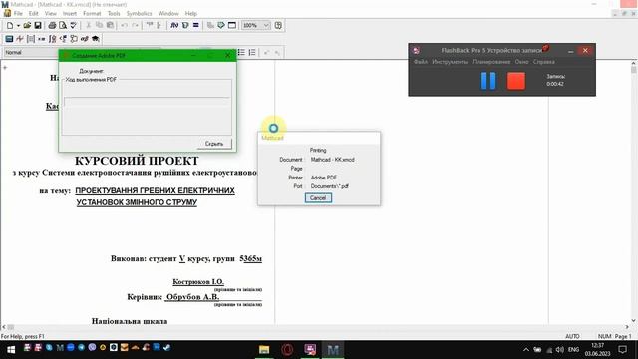Open the Edit menu
This screenshot has height=359, width=638.
33,13
